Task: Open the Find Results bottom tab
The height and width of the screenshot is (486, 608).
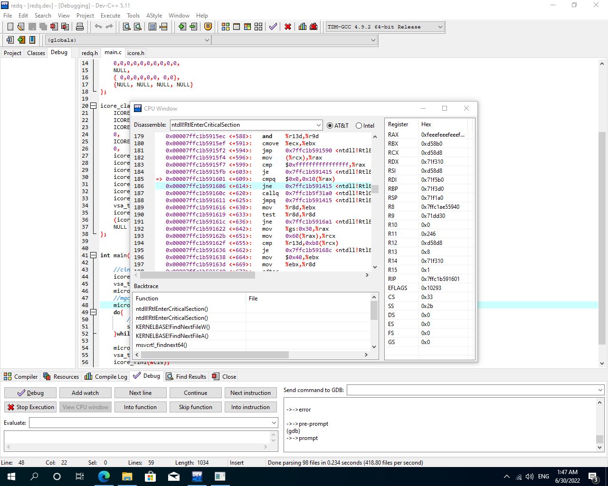Action: tap(186, 376)
